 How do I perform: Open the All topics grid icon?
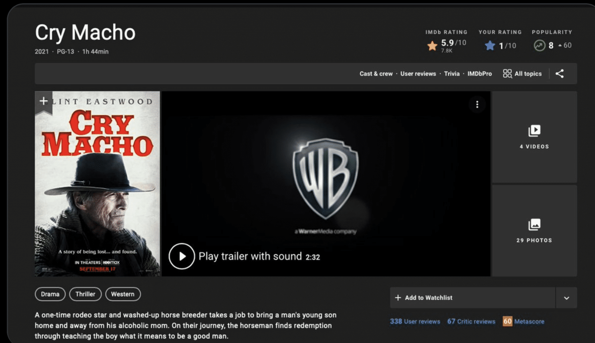click(x=507, y=74)
